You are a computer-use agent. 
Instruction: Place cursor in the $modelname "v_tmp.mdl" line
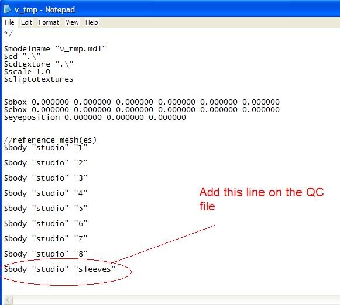[x=55, y=49]
